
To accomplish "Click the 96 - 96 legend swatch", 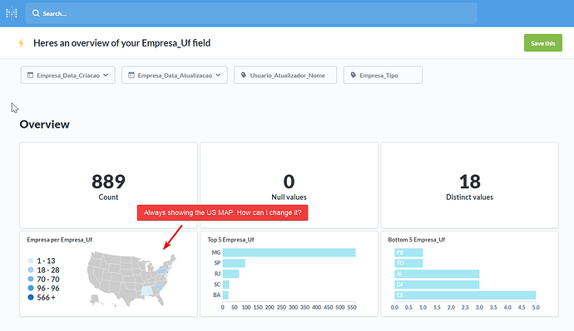I will coord(31,289).
